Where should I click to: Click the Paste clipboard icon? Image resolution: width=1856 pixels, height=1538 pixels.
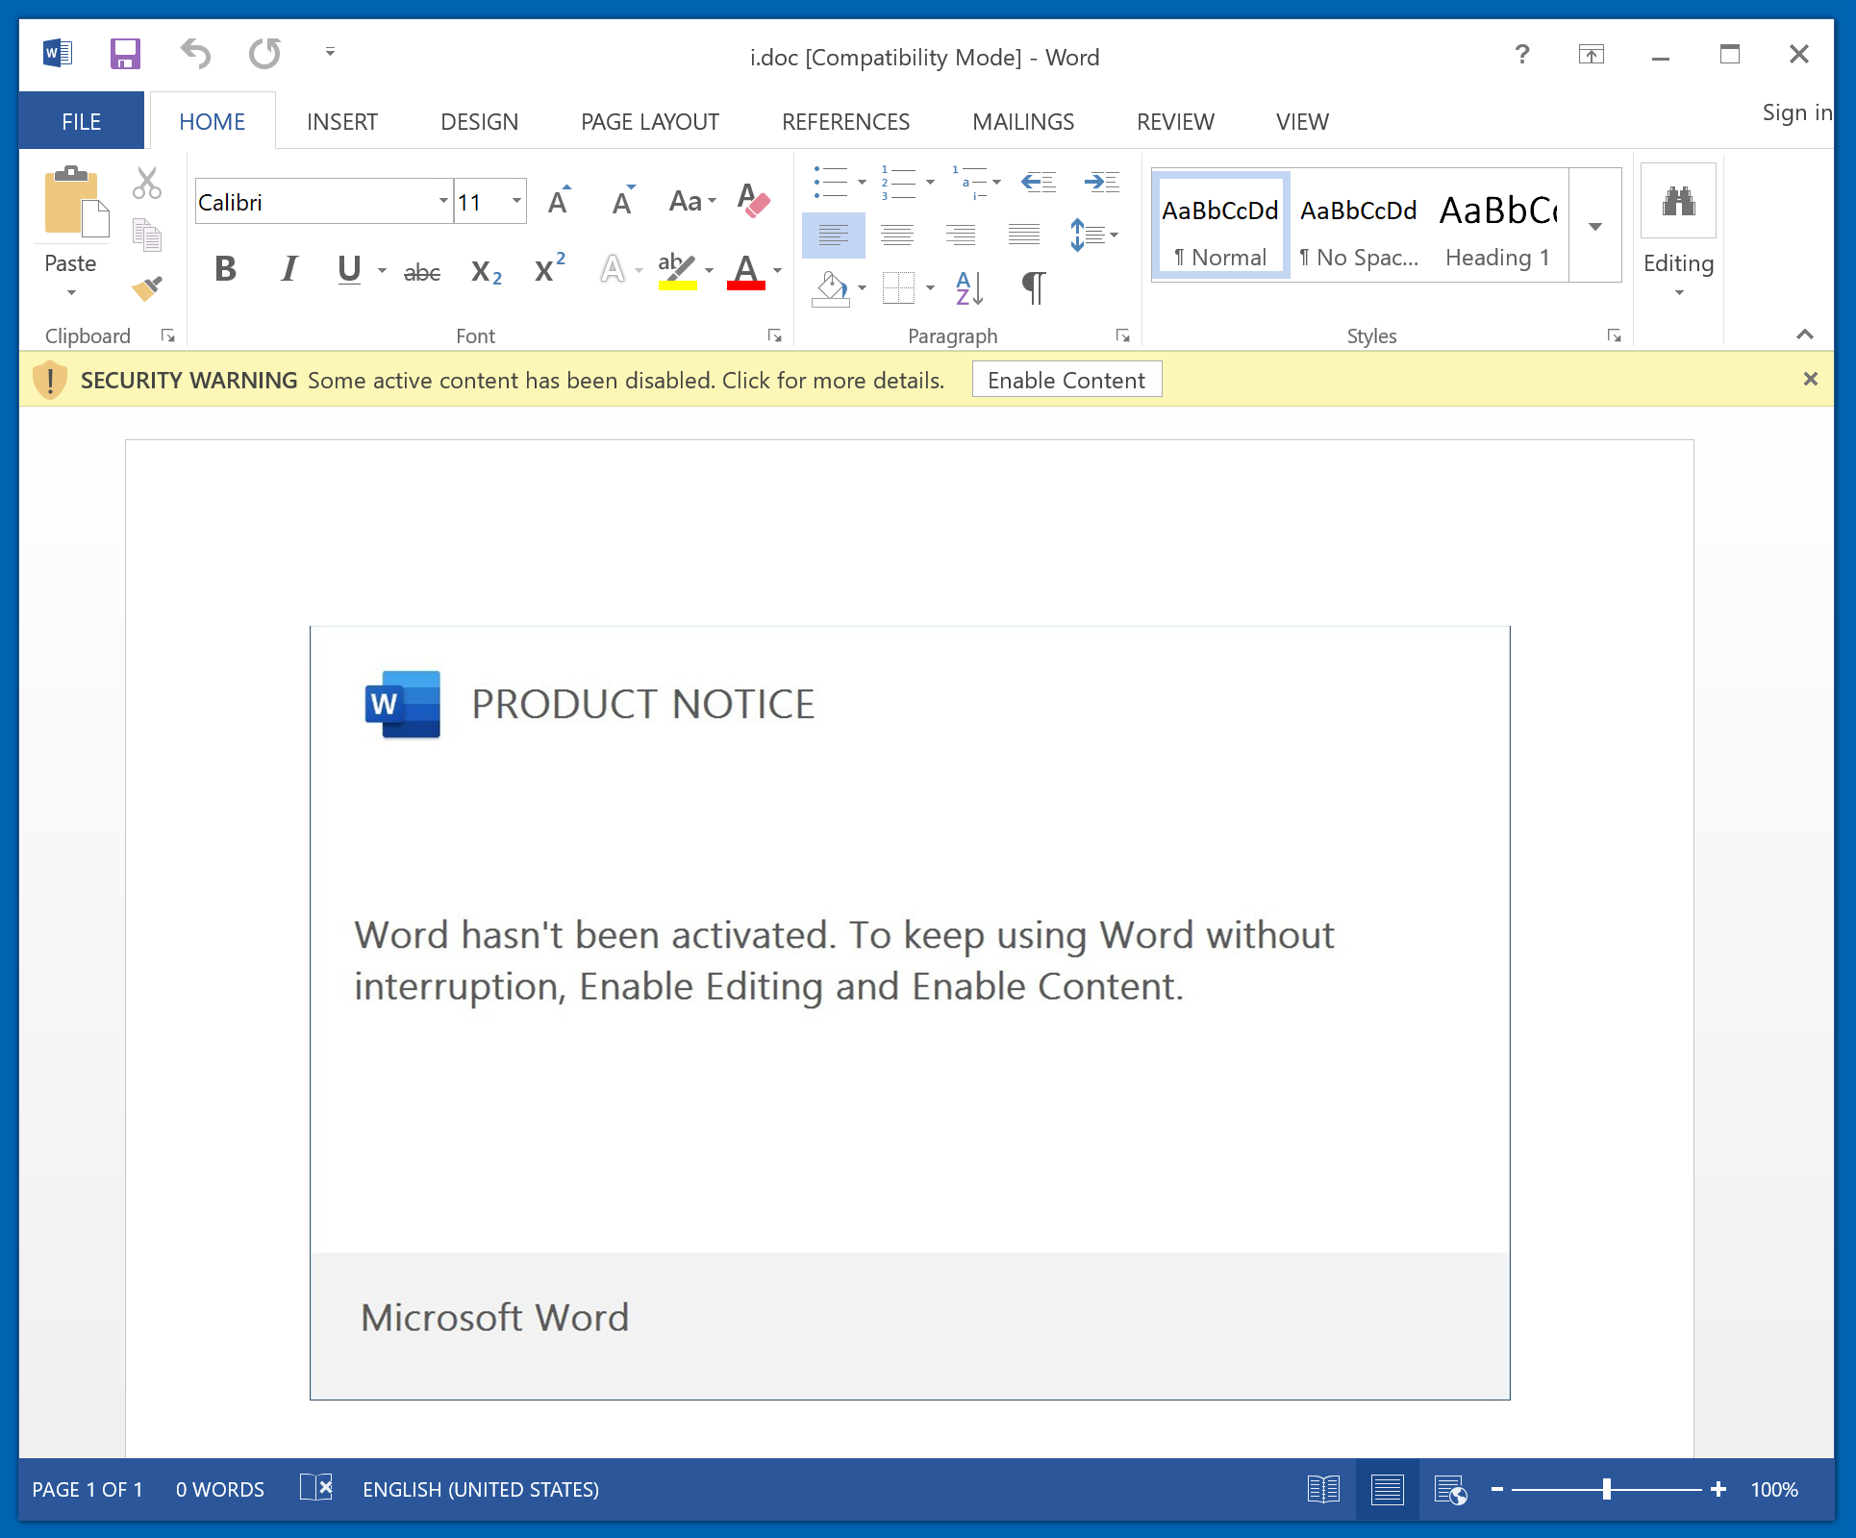(75, 201)
